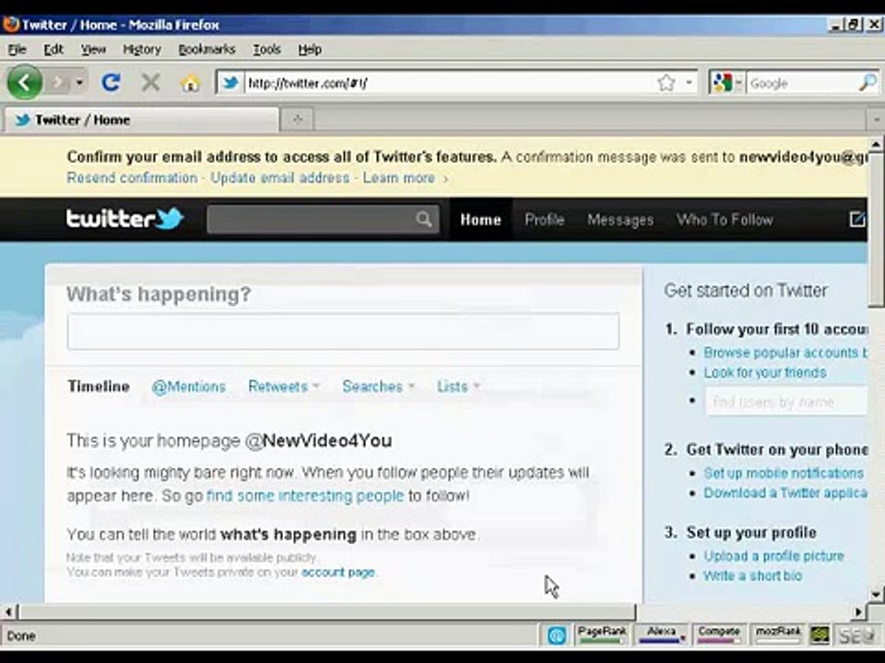
Task: Click Download a Twitter application link
Action: tap(785, 493)
